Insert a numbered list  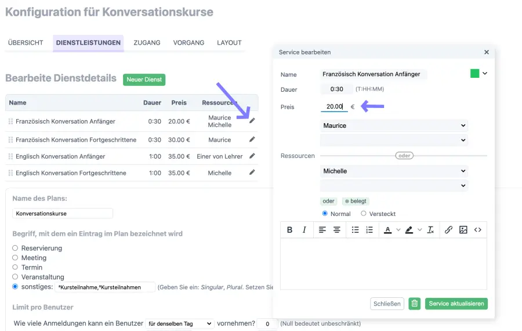369,229
